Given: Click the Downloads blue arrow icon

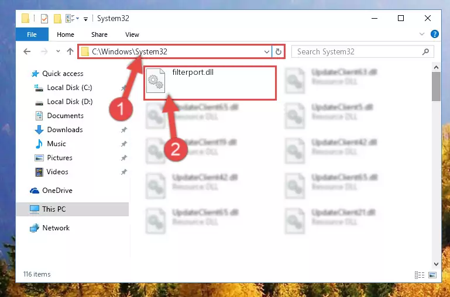Looking at the screenshot, I should 39,130.
